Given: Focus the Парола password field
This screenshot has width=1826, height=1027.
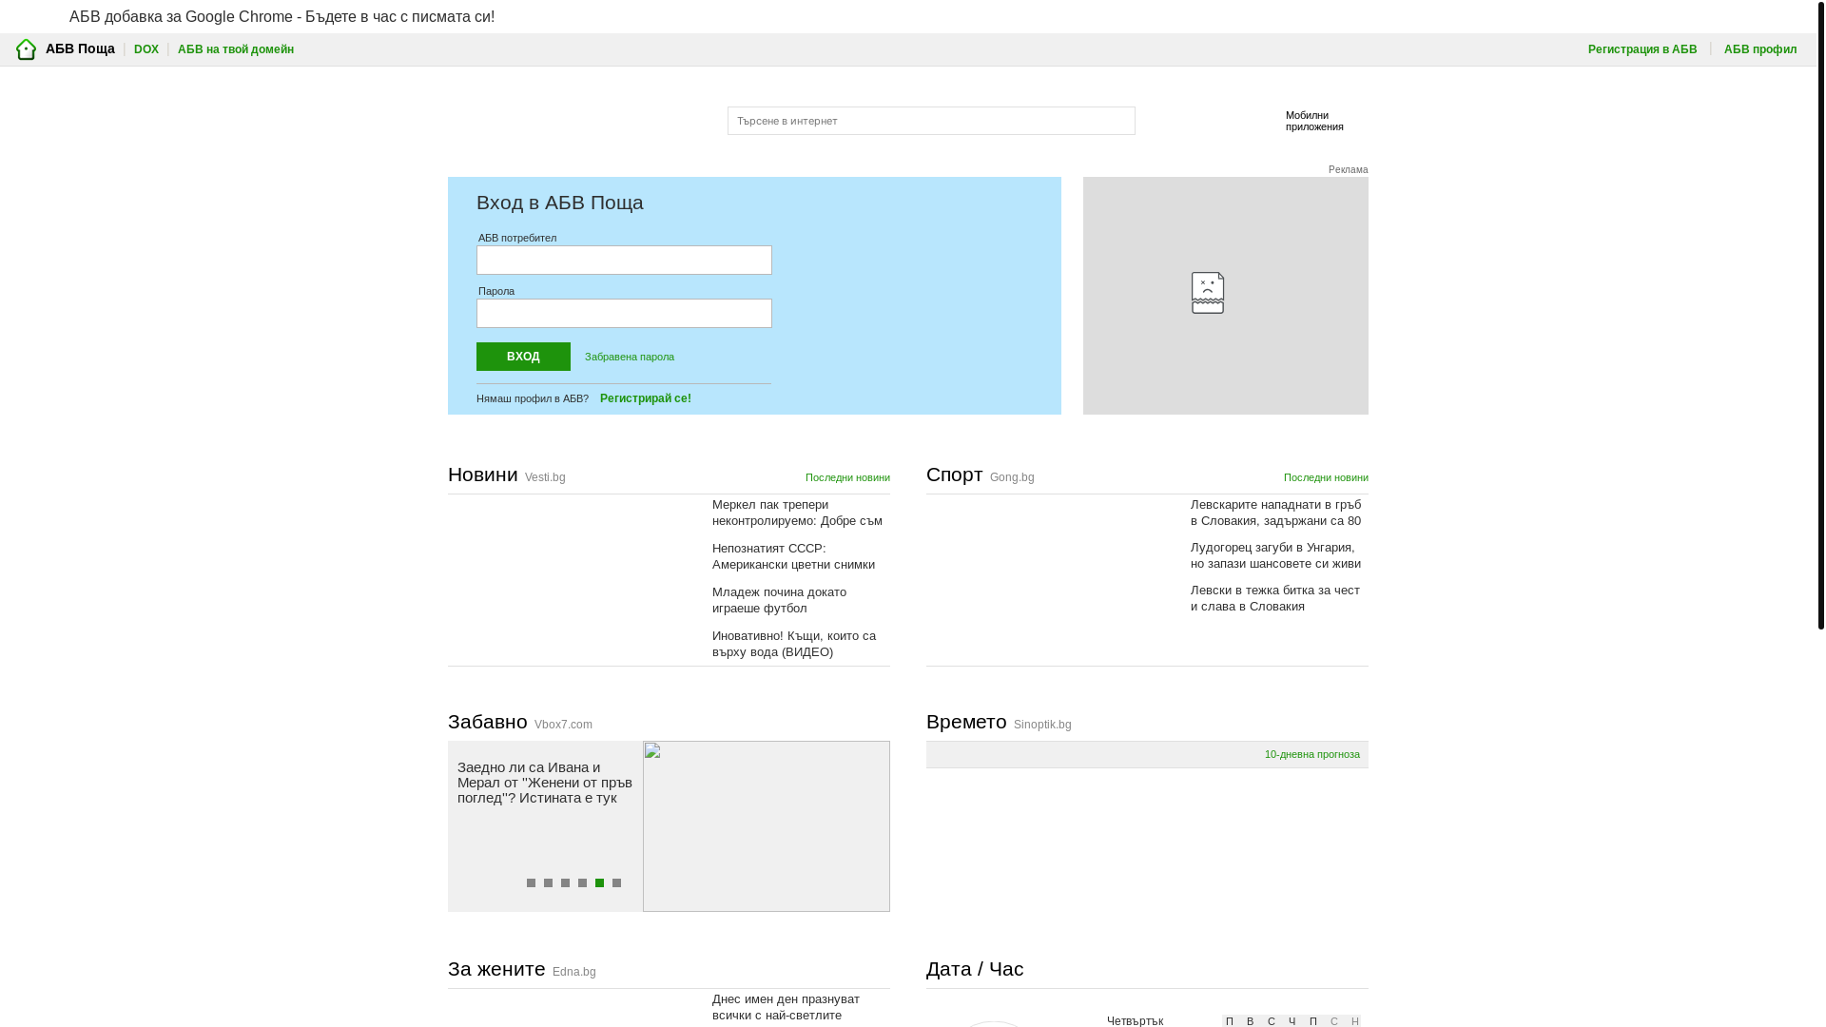Looking at the screenshot, I should click(624, 314).
